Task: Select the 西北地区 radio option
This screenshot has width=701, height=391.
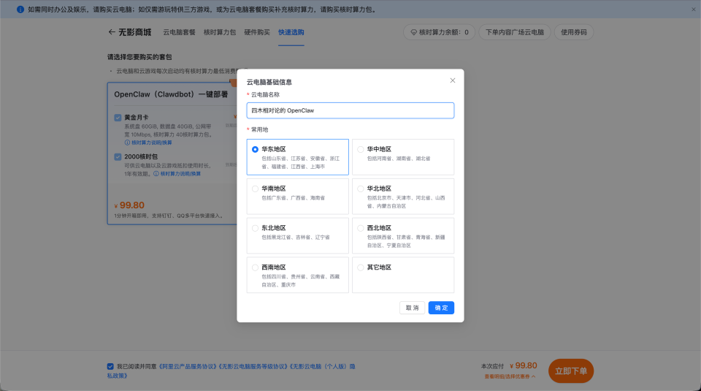Action: click(x=360, y=228)
